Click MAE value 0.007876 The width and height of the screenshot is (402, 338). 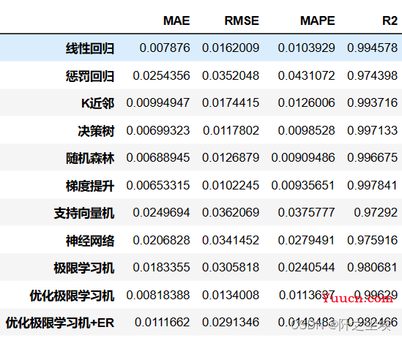[x=165, y=48]
